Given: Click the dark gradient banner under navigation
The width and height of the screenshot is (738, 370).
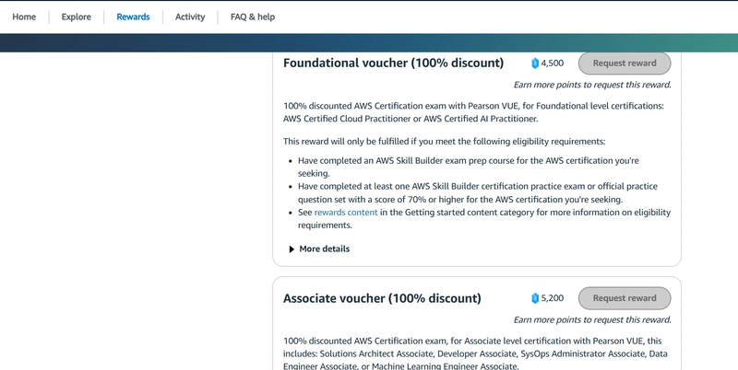Looking at the screenshot, I should click(x=369, y=42).
